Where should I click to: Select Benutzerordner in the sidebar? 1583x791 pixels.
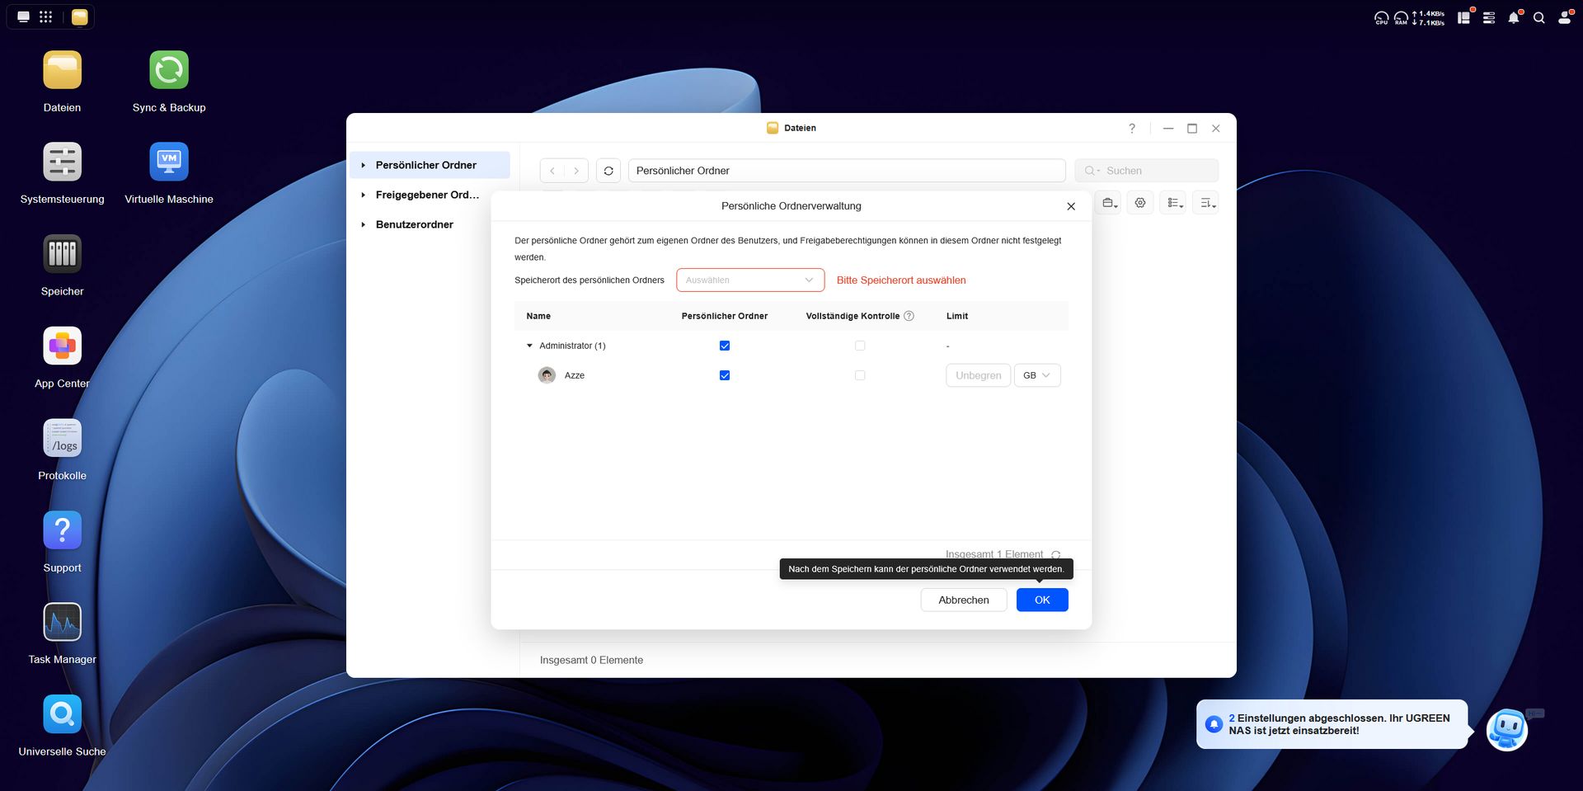tap(414, 224)
